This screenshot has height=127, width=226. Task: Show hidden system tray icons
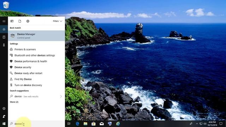click(197, 124)
